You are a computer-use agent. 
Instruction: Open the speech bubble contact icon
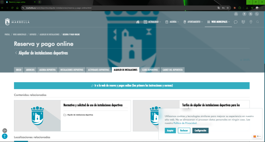[x=235, y=22]
